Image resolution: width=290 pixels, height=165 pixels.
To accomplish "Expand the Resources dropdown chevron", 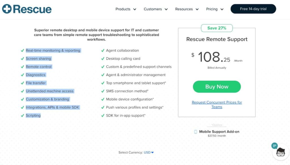I will tap(197, 9).
